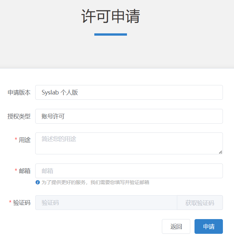Click the 许可申请 page heading

(111, 16)
